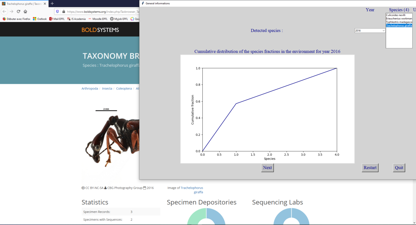Click 'Cumulative distribution of the species fractions' chart title
Image resolution: width=416 pixels, height=225 pixels.
267,52
